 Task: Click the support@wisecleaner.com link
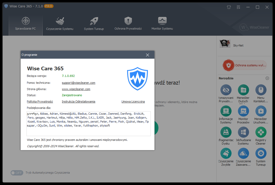[x=79, y=83]
